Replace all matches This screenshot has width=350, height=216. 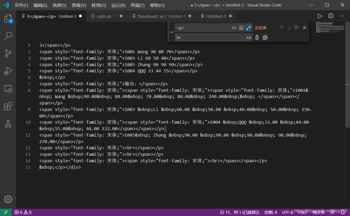tap(265, 38)
